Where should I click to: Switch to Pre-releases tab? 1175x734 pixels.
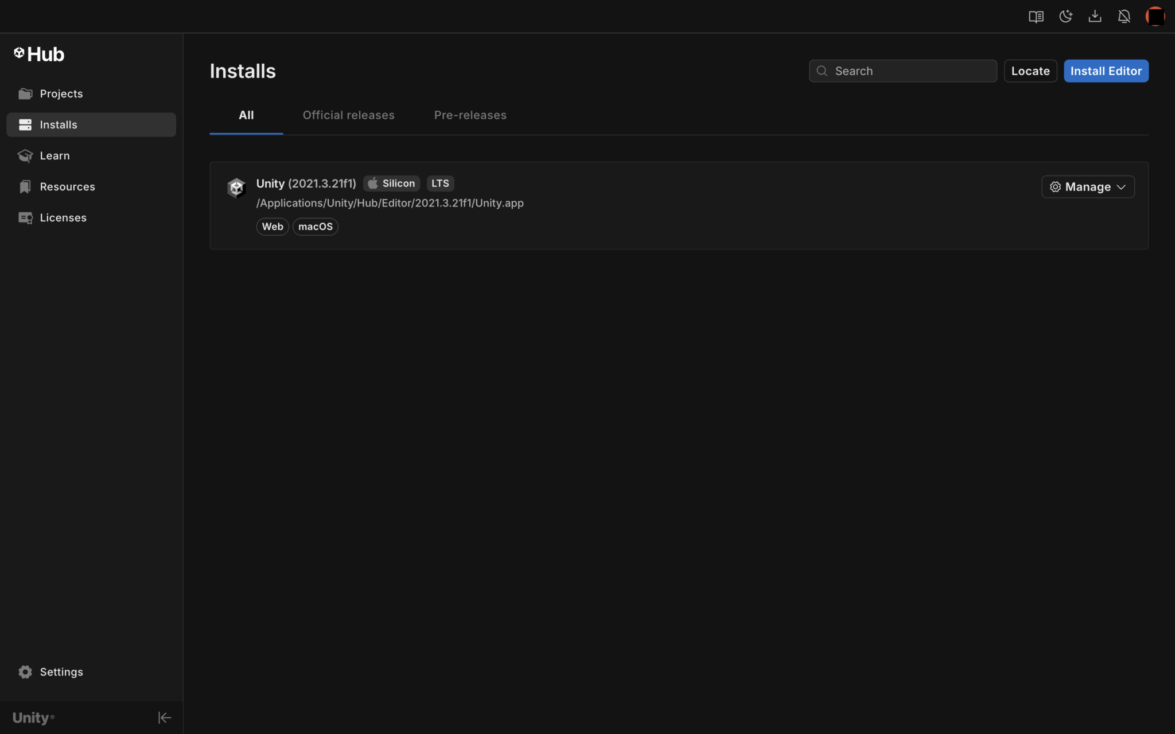pyautogui.click(x=470, y=115)
